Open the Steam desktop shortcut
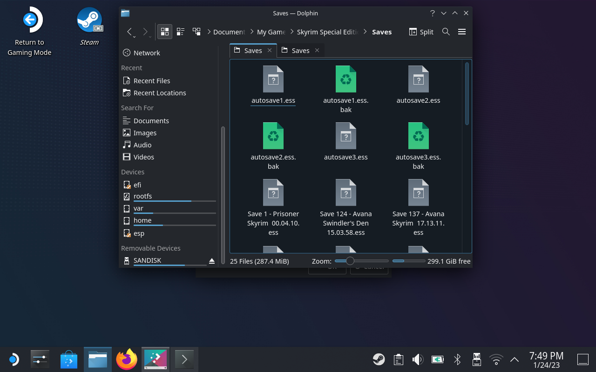This screenshot has width=596, height=372. pyautogui.click(x=89, y=21)
